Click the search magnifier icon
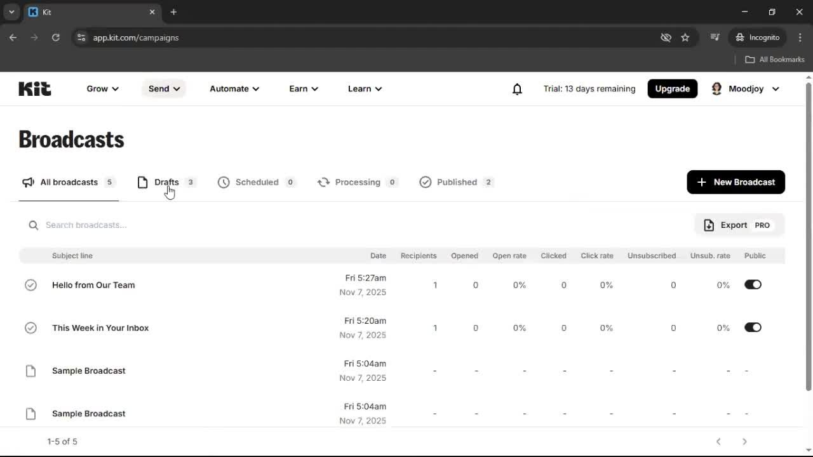Screen dimensions: 813x457 (32, 225)
